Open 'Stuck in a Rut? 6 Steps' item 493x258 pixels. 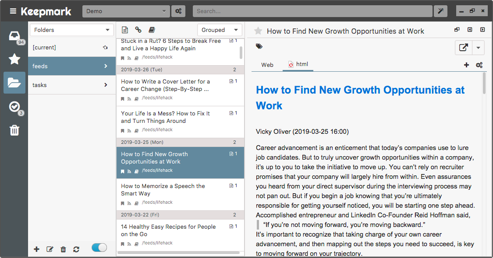pos(180,52)
